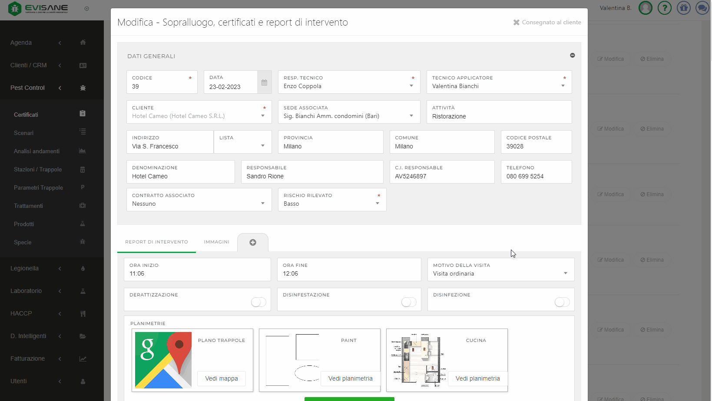Click the gift icon in header
Screen dimensions: 712x401
click(683, 8)
